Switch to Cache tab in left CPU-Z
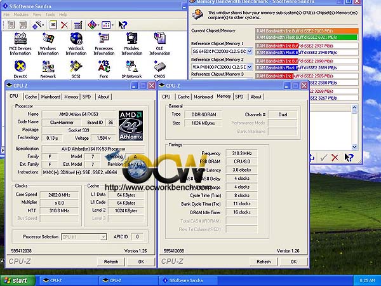This screenshot has width=381, height=286. click(31, 97)
